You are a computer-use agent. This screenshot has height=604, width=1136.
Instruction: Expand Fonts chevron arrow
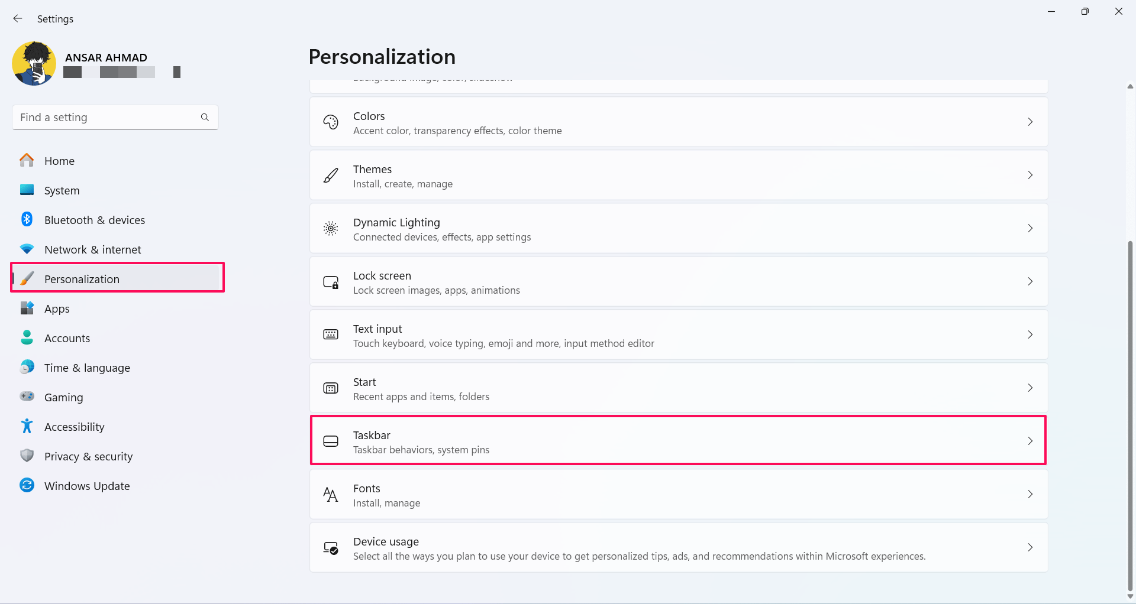[x=1030, y=494]
